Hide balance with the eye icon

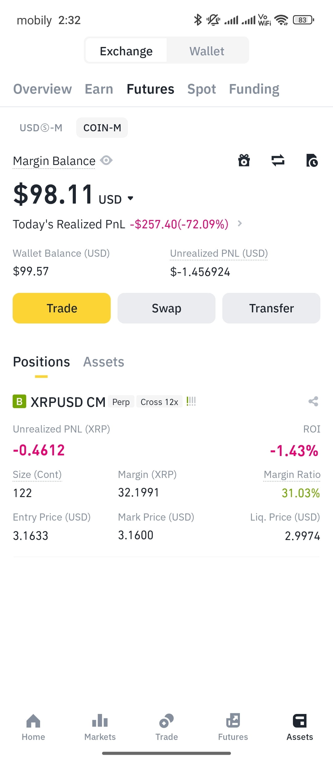pos(106,160)
